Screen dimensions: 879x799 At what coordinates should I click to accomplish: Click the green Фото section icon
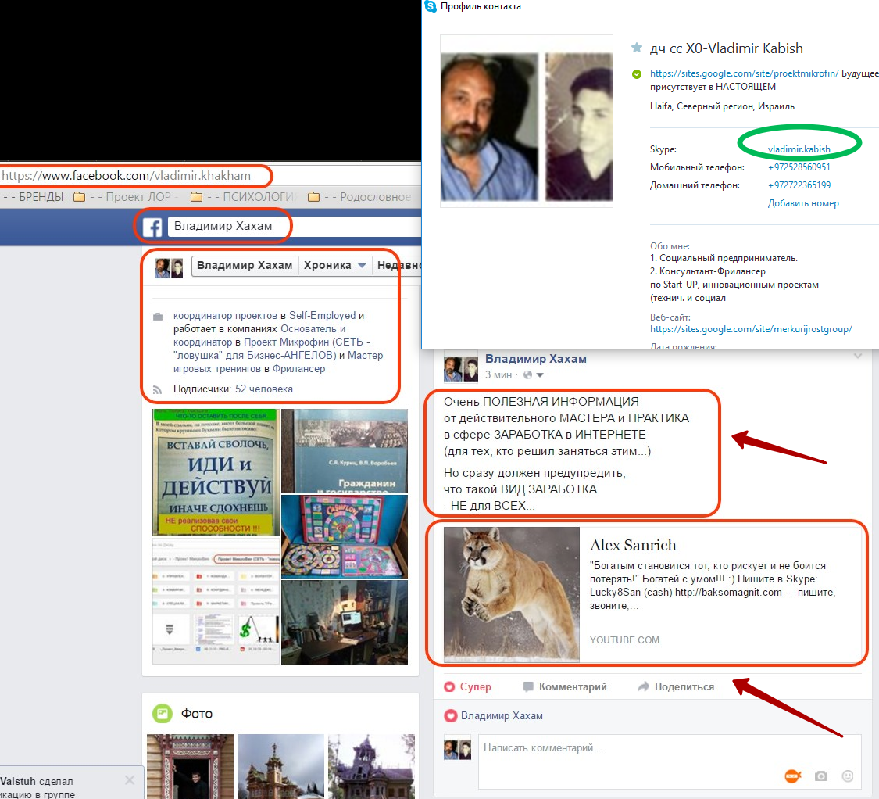(x=162, y=714)
